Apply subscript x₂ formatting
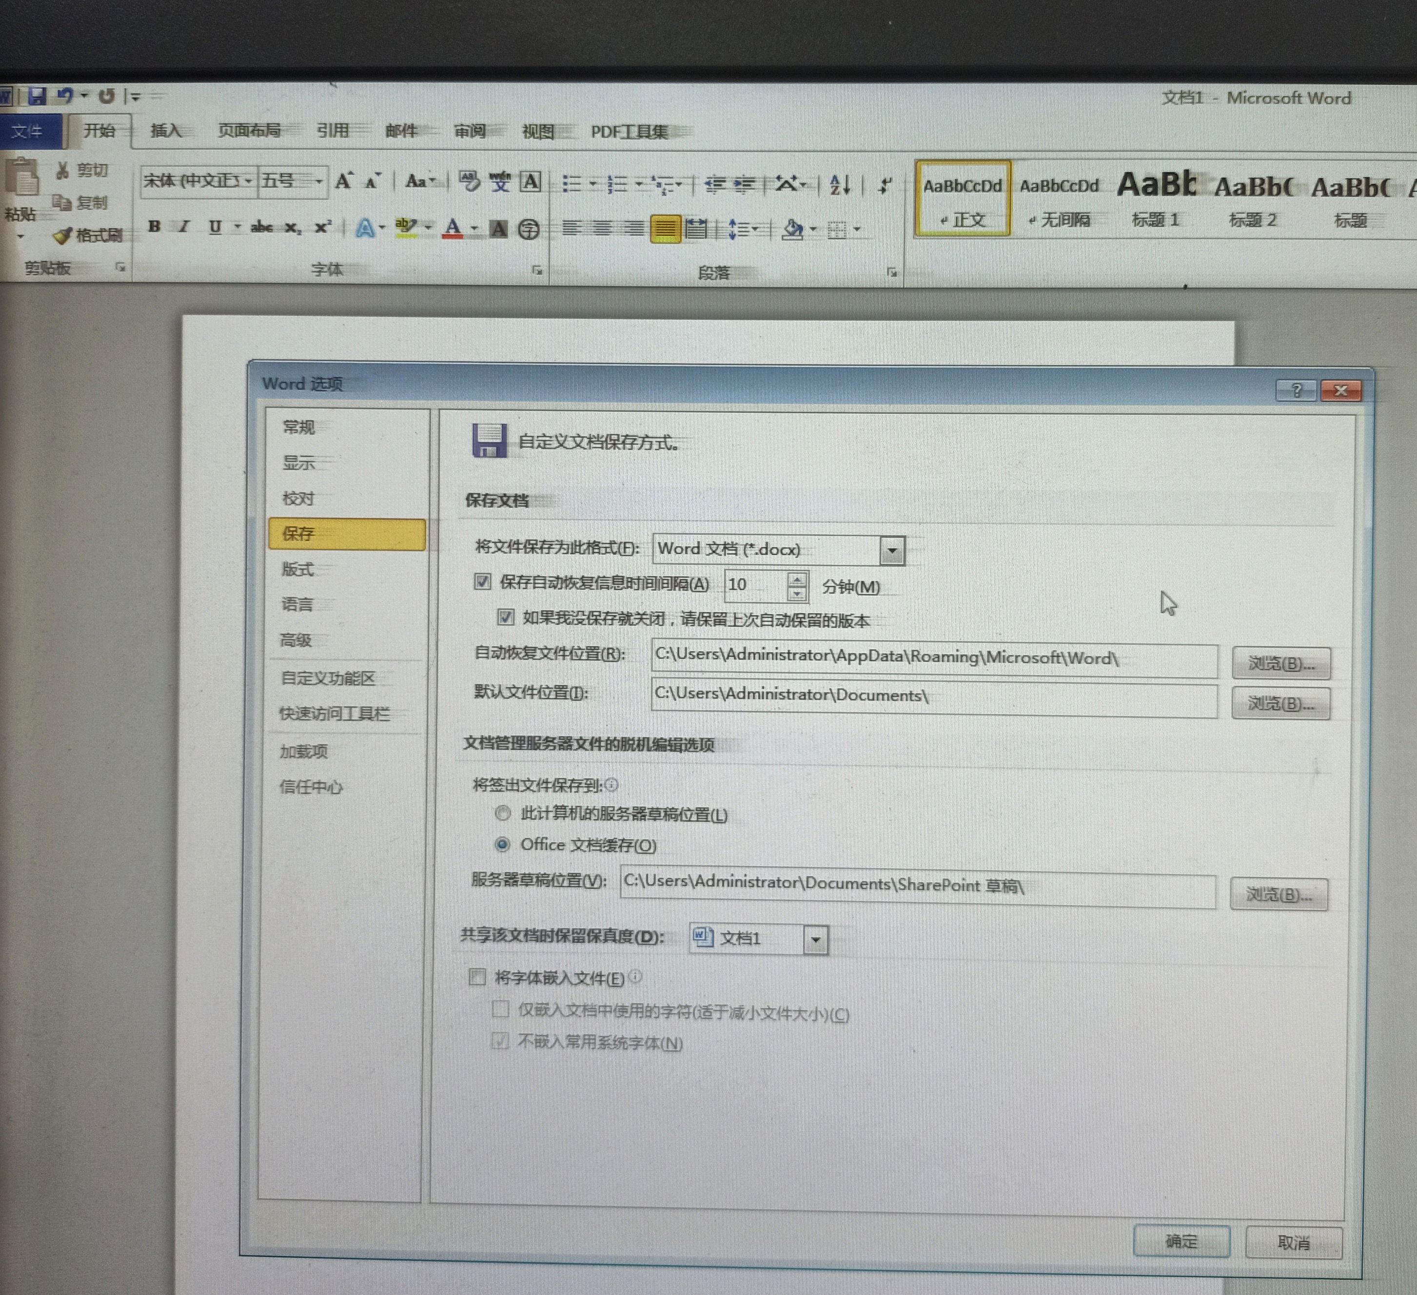1417x1295 pixels. (x=293, y=228)
